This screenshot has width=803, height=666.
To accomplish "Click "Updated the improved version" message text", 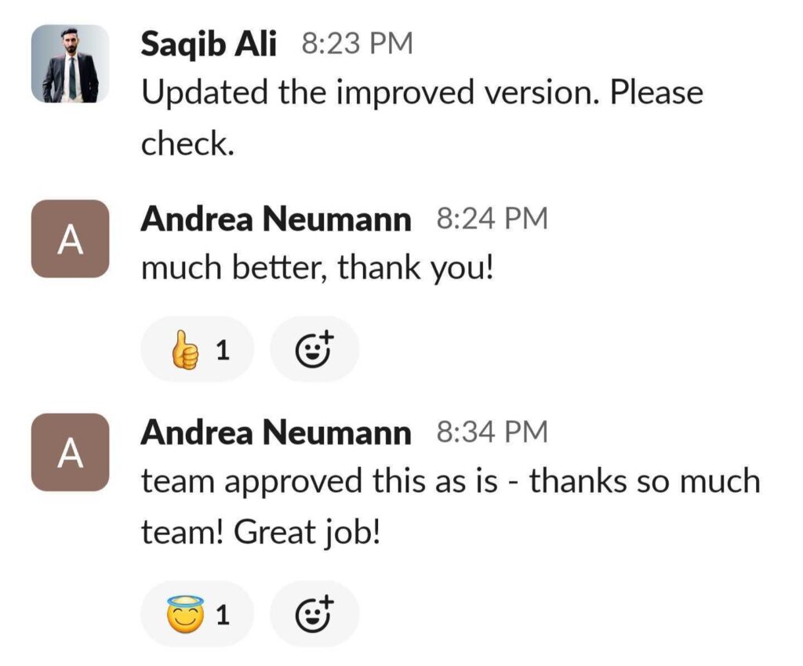I will [422, 94].
